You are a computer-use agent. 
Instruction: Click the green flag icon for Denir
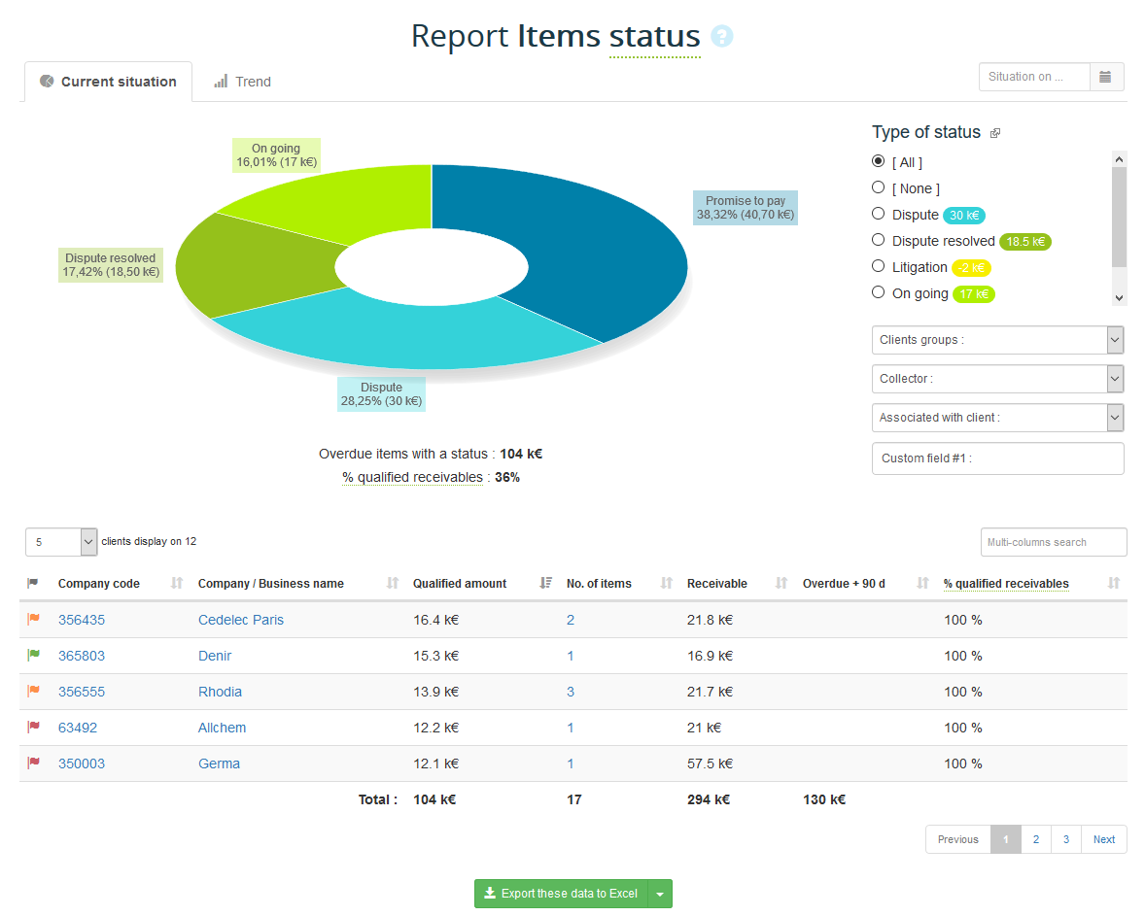pos(34,655)
